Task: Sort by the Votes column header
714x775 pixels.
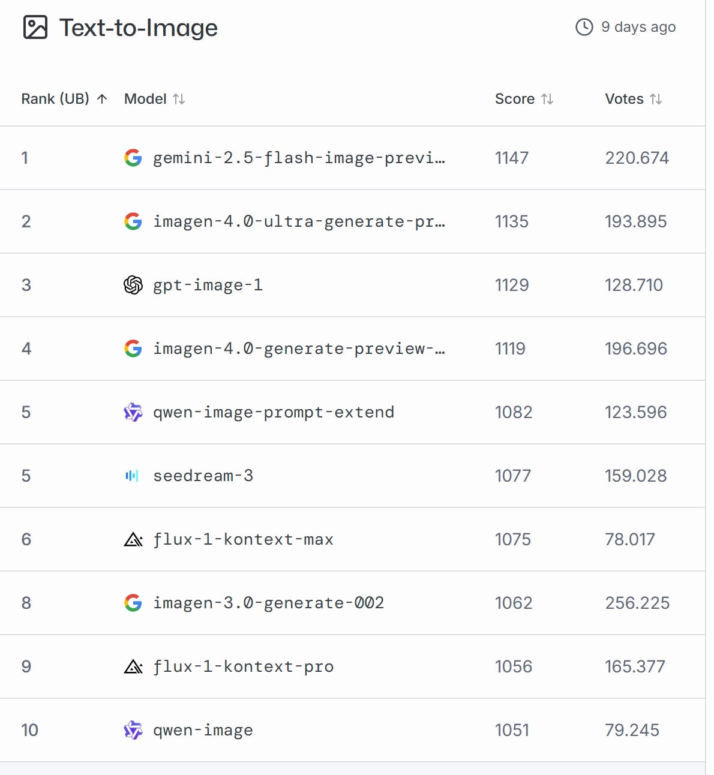Action: pos(633,99)
